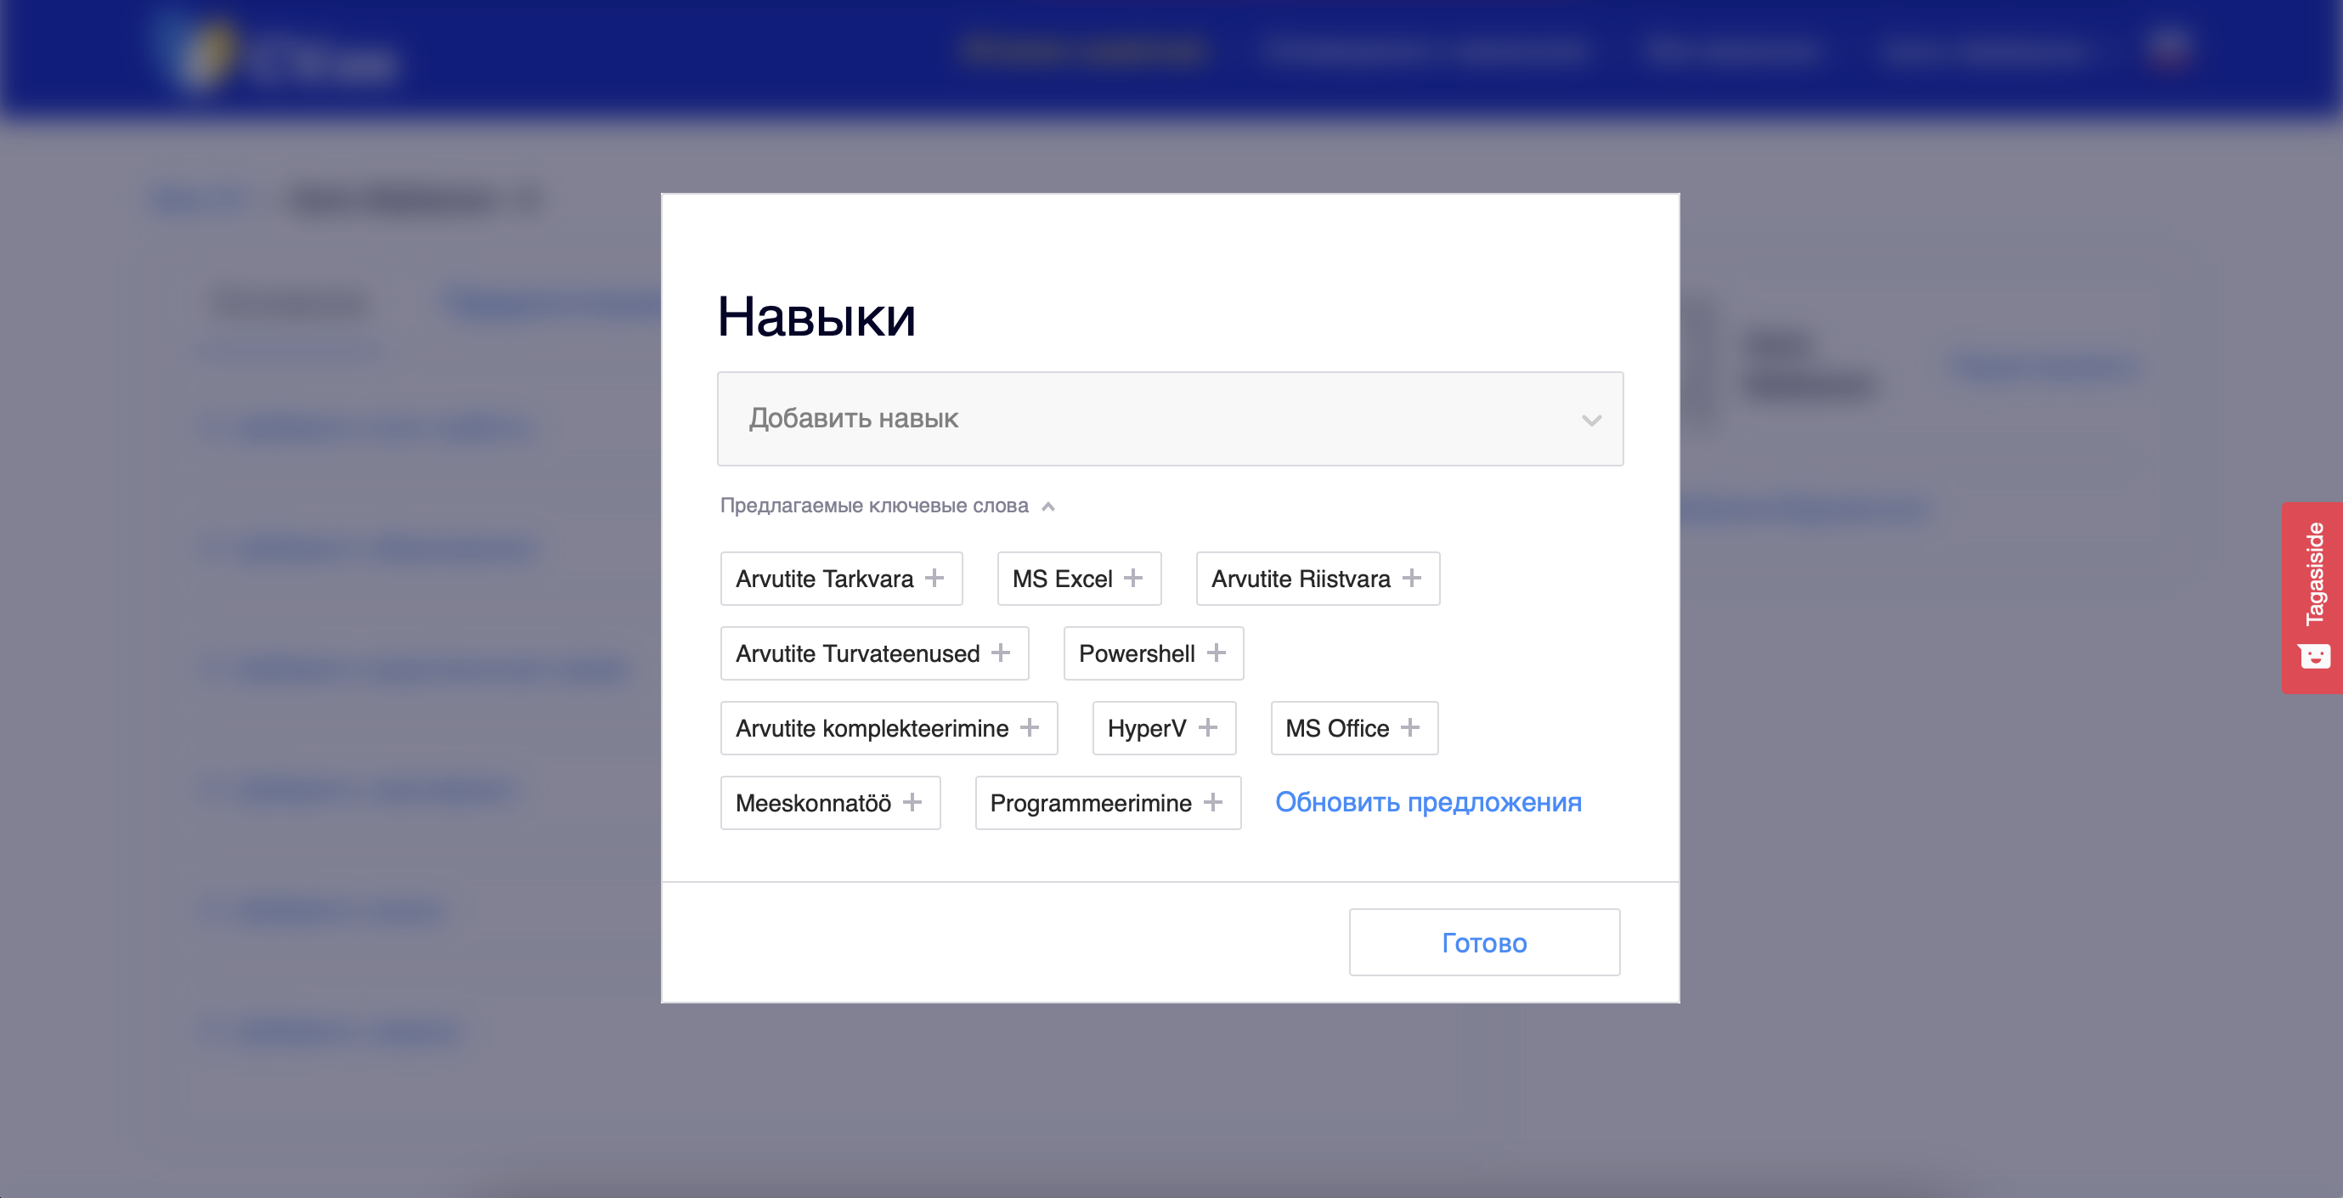Select the HyperV suggestion label
Screen dimensions: 2343x1198
point(1147,727)
